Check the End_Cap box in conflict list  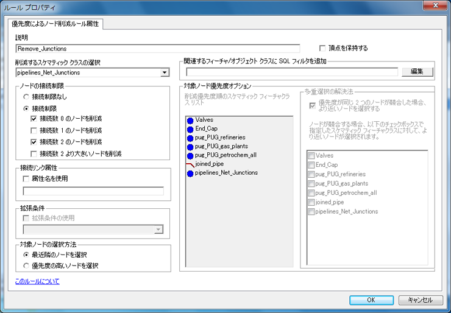tap(311, 165)
